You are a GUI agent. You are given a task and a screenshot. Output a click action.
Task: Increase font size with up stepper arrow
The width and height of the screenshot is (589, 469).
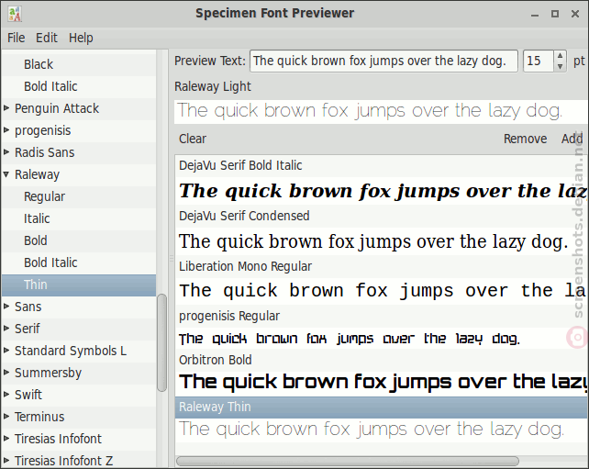(560, 56)
